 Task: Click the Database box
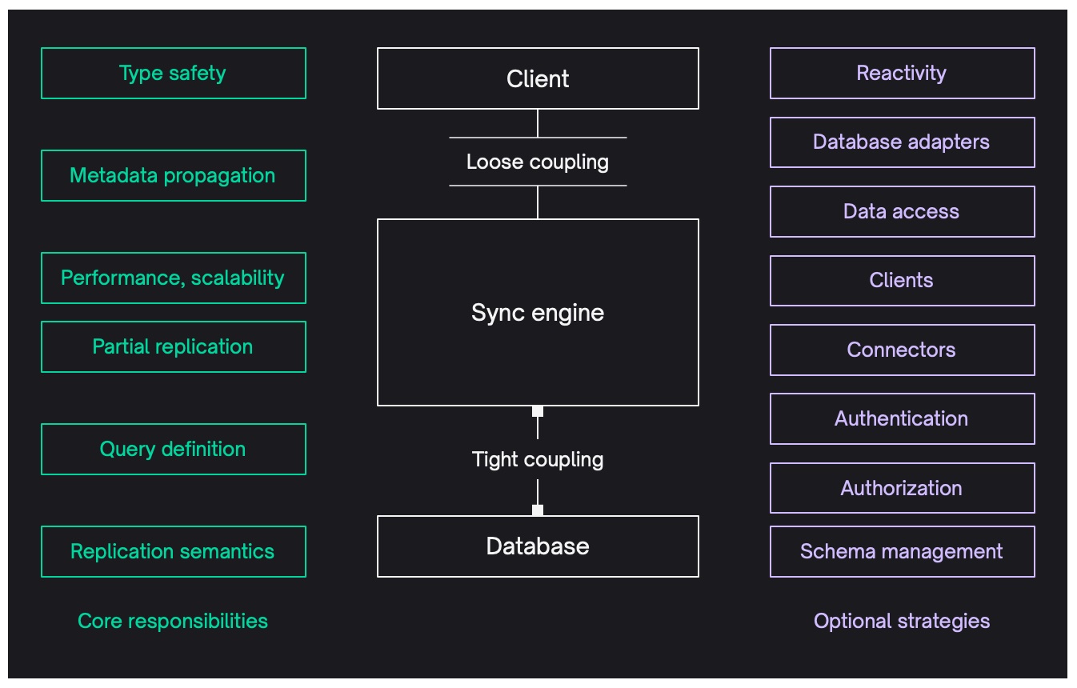point(538,546)
